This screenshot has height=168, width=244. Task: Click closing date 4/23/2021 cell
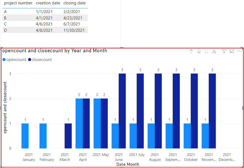(75, 18)
